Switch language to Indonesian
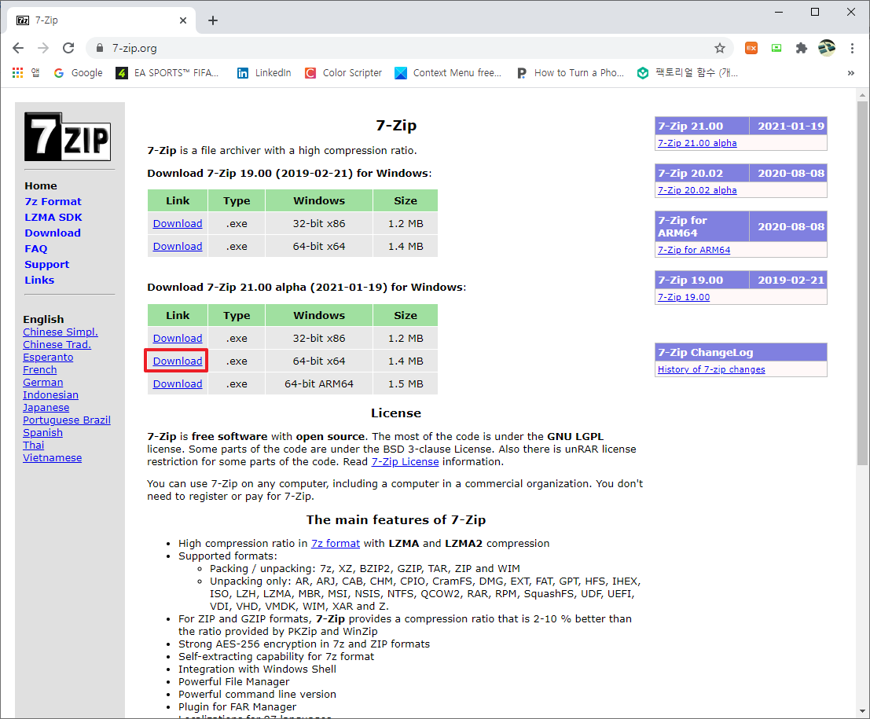The height and width of the screenshot is (719, 870). (50, 395)
